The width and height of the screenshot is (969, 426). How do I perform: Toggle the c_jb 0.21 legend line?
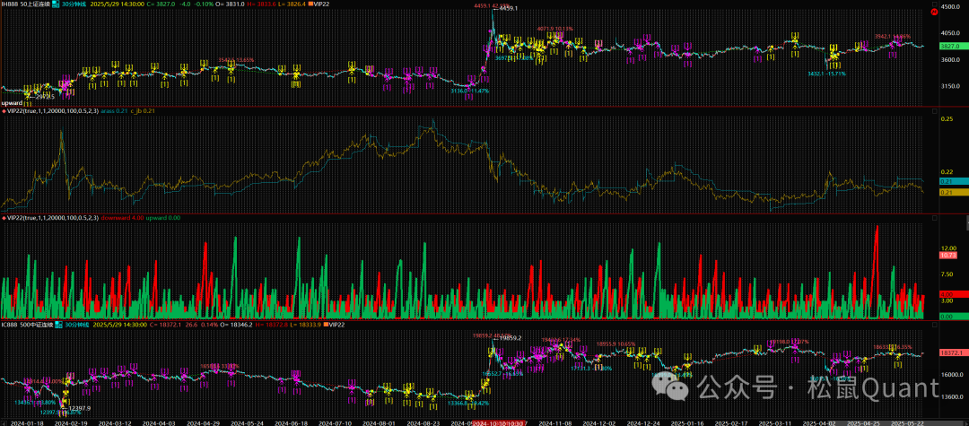(x=143, y=111)
